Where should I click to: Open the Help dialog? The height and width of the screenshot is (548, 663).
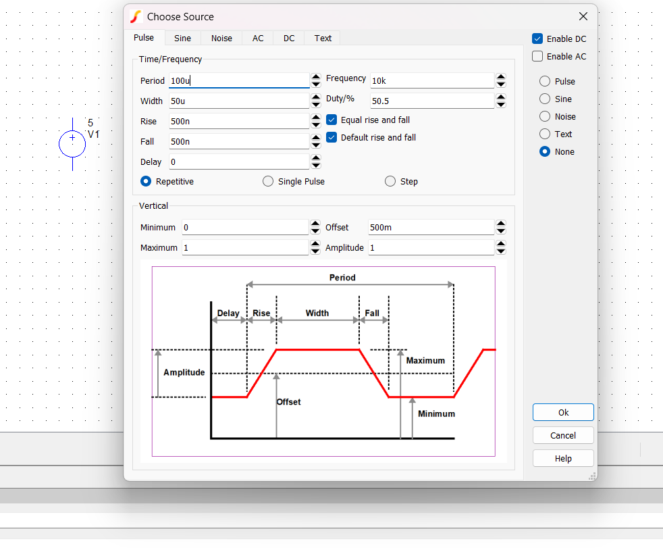point(563,458)
